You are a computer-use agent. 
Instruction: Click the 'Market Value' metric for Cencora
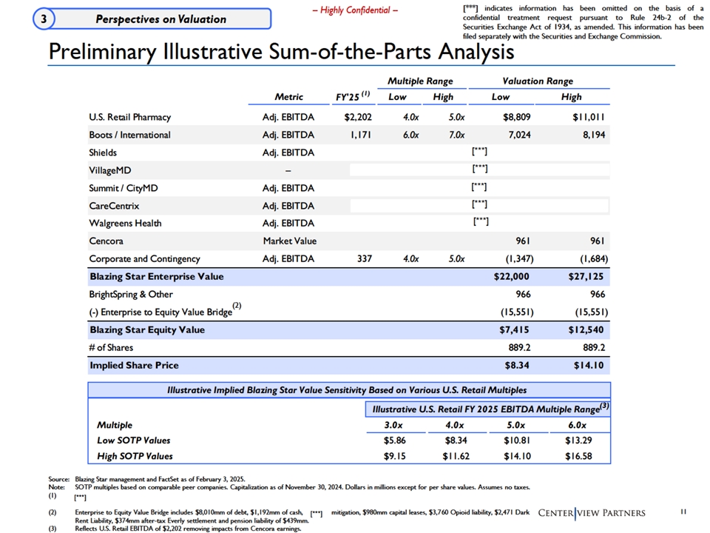(x=290, y=241)
